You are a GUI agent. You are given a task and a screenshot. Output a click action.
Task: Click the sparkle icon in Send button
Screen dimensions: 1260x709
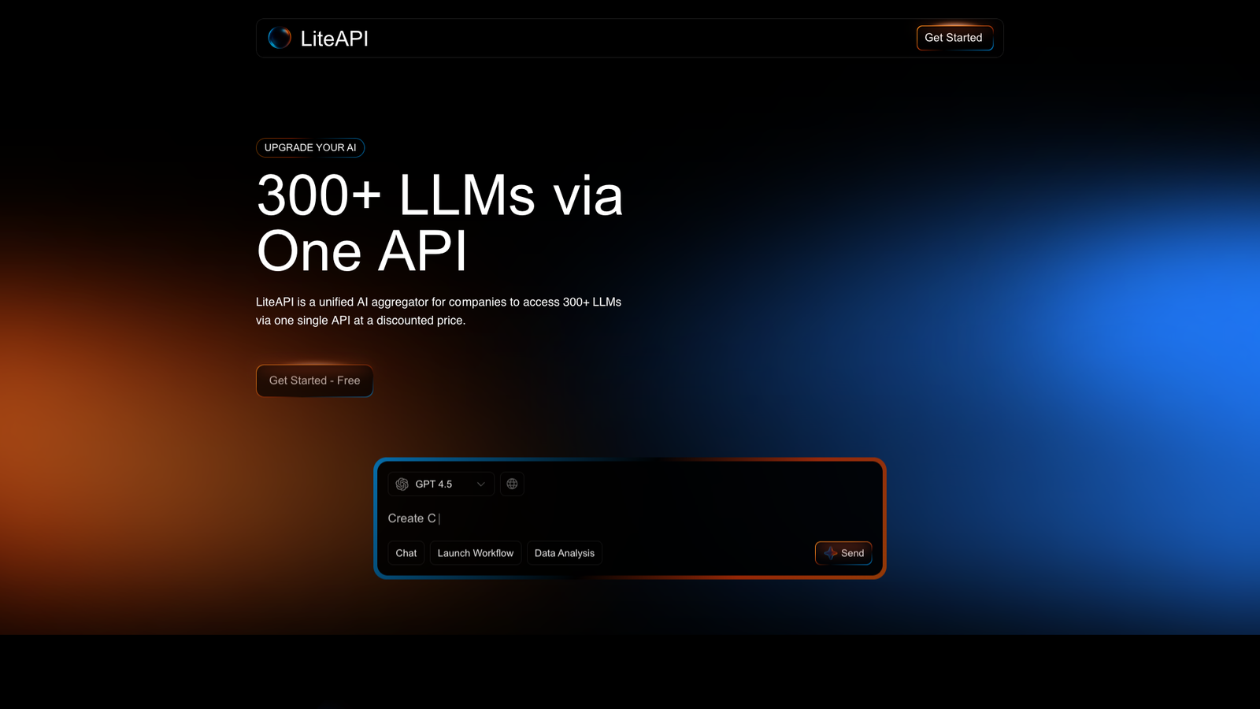[x=830, y=553]
